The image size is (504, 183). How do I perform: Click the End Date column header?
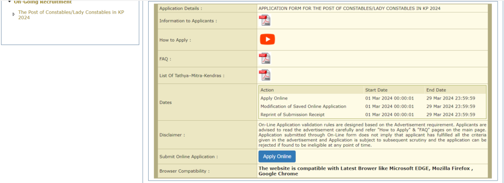pyautogui.click(x=436, y=90)
